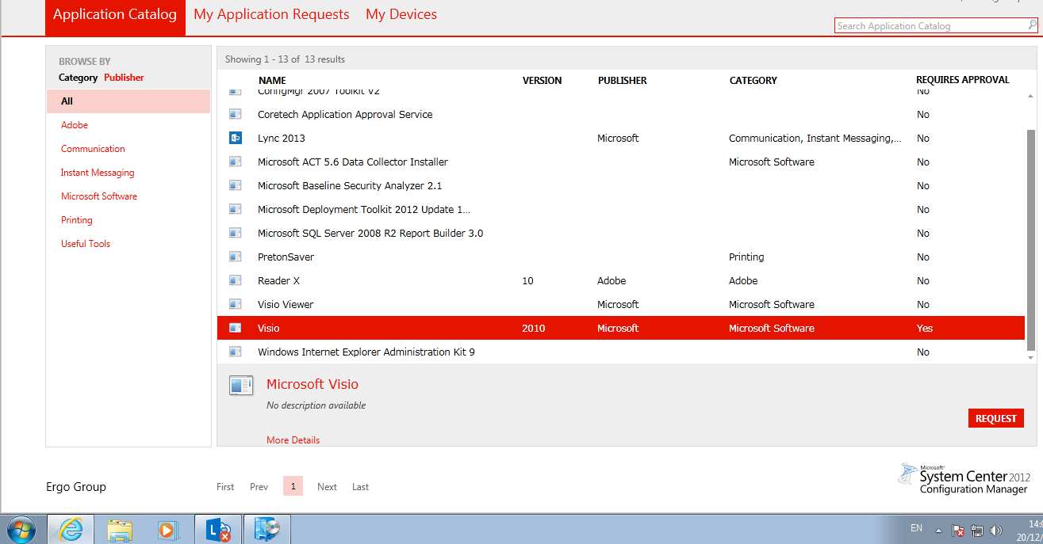
Task: Go to Last page
Action: pyautogui.click(x=360, y=487)
